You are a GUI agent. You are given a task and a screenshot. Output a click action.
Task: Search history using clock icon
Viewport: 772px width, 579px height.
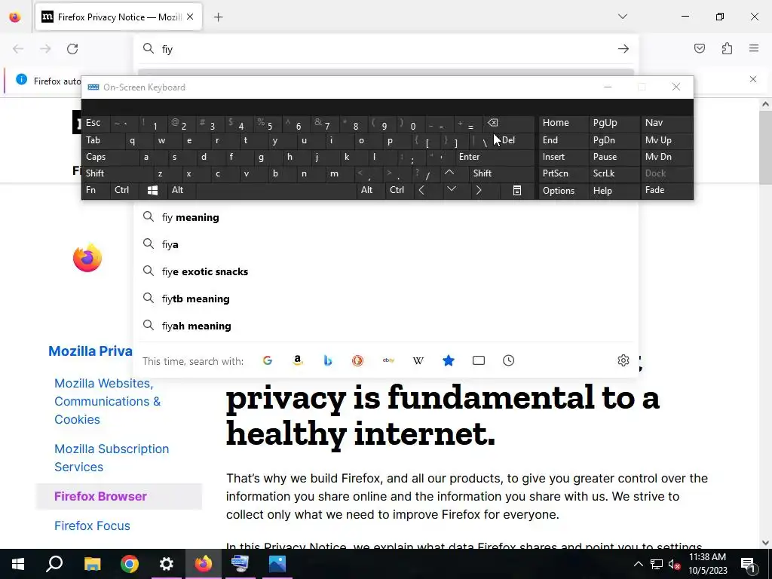pos(509,361)
